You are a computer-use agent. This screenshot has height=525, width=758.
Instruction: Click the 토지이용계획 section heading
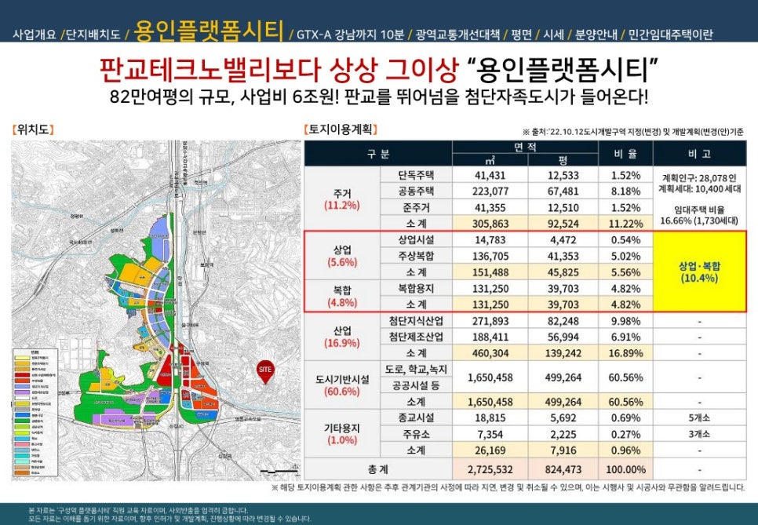341,129
